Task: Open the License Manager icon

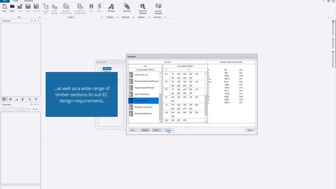Action: click(x=159, y=6)
